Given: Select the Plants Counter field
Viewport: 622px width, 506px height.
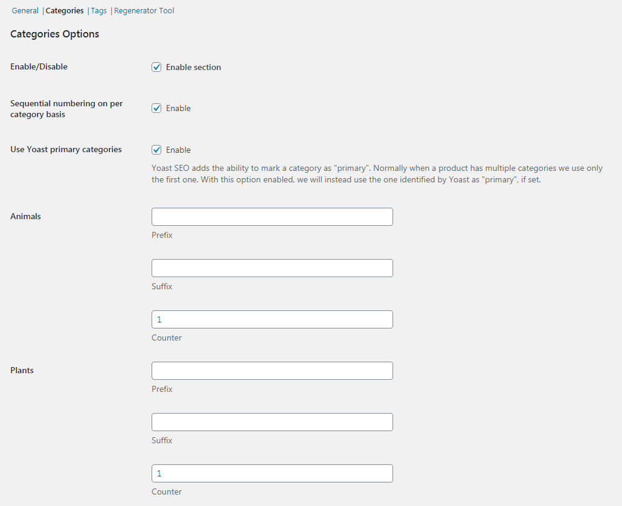Looking at the screenshot, I should tap(272, 473).
